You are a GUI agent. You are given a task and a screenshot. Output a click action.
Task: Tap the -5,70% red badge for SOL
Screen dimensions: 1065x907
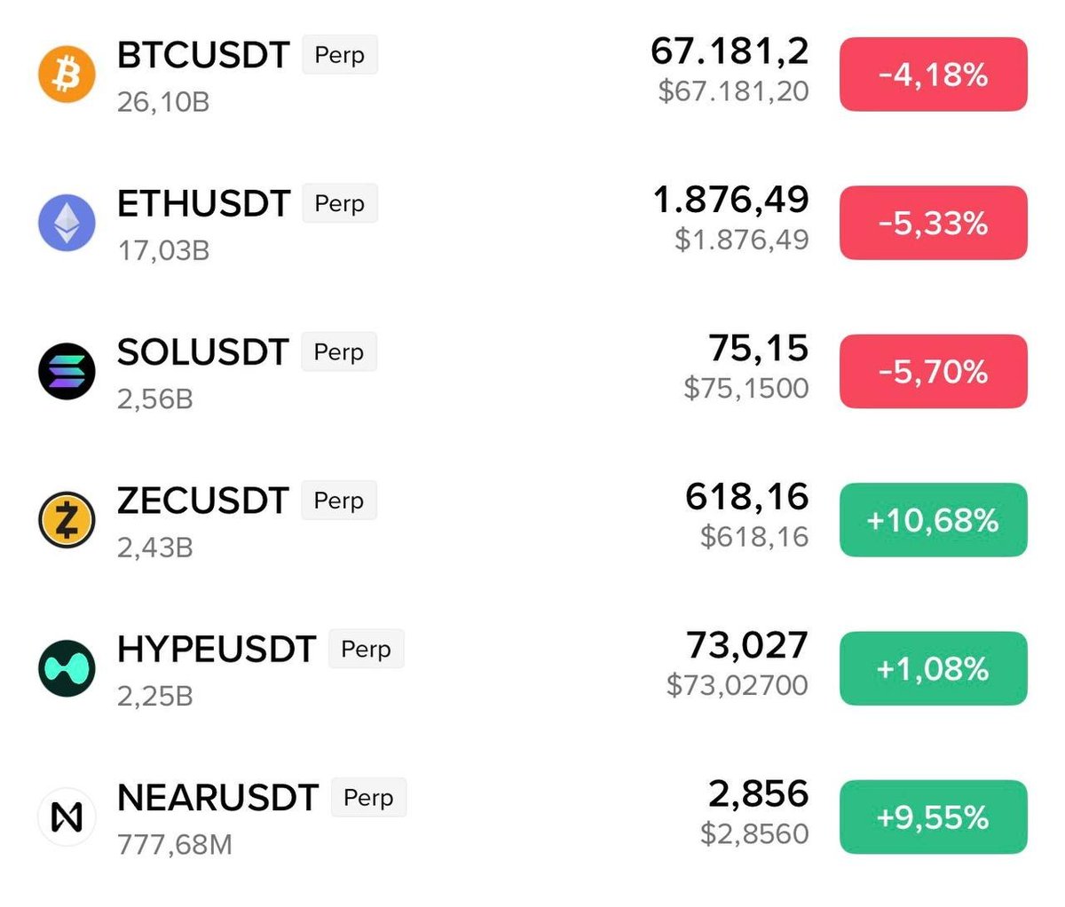(x=933, y=371)
